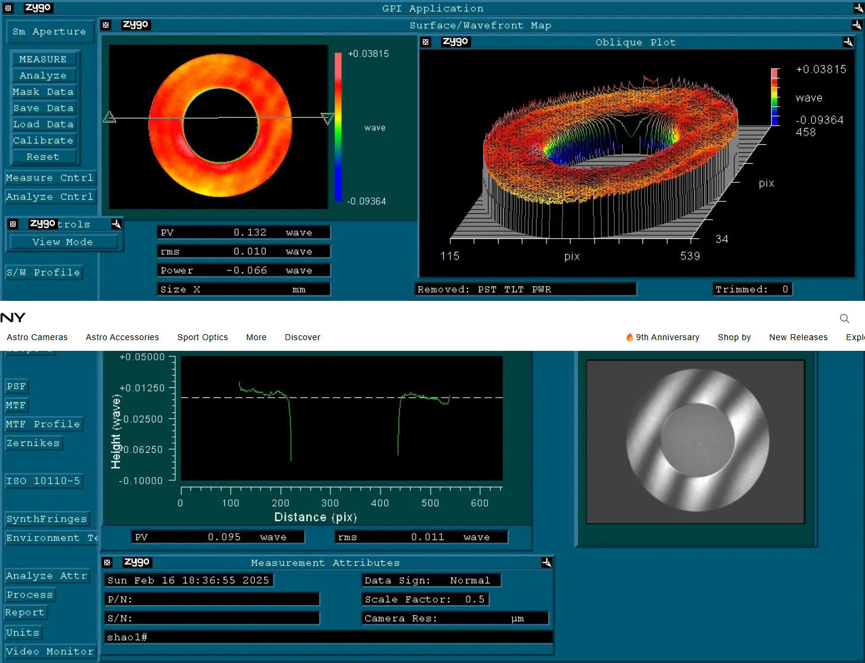The width and height of the screenshot is (865, 663).
Task: Click the pin icon on Surface/Wavefront Map title bar
Action: [857, 25]
